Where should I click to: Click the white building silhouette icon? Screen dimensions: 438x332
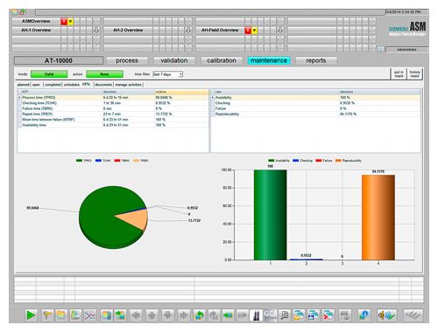(256, 315)
